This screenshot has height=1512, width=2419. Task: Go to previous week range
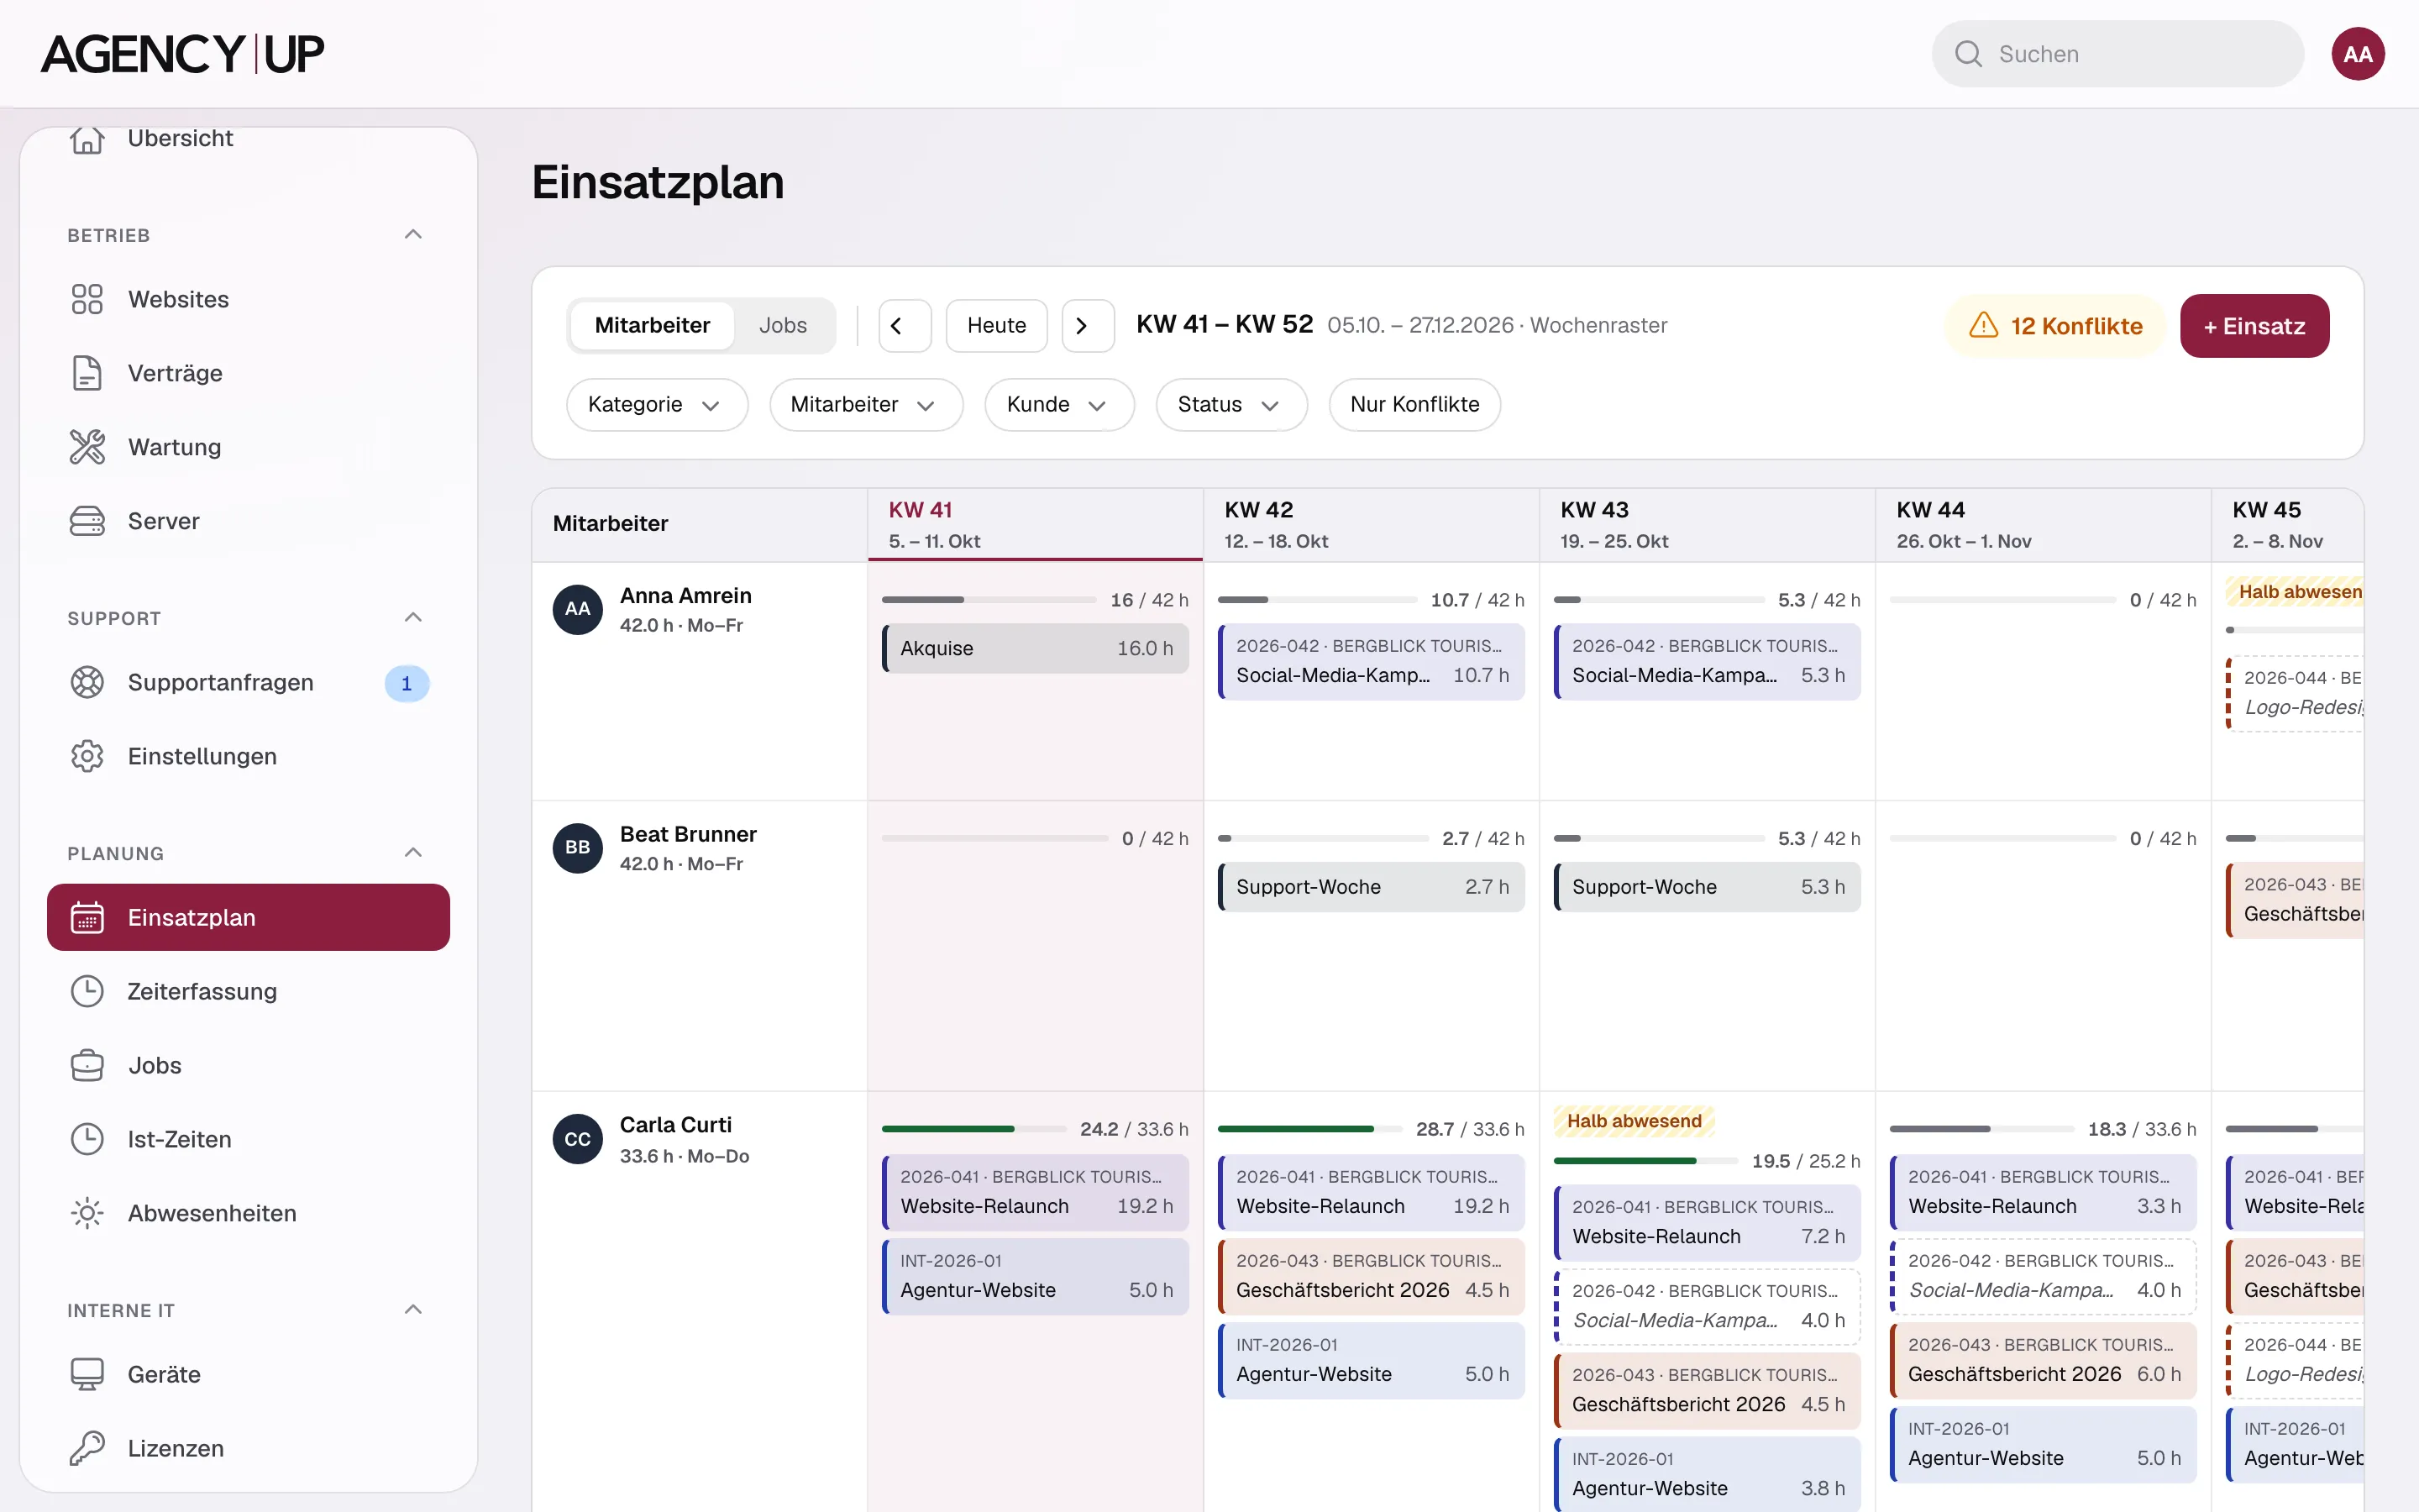[x=905, y=326]
